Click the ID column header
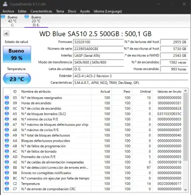 click(x=15, y=92)
